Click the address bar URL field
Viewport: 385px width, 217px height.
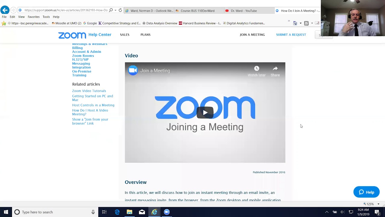66,10
